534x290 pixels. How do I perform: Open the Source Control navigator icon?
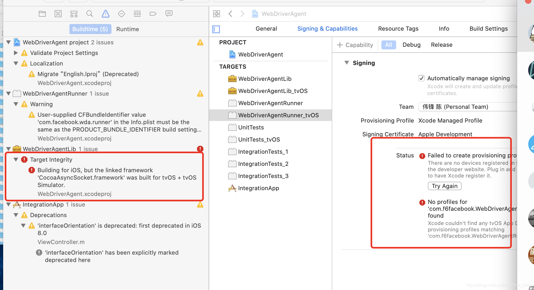click(58, 14)
